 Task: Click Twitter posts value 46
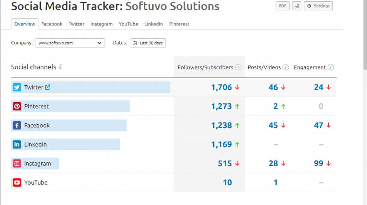273,87
